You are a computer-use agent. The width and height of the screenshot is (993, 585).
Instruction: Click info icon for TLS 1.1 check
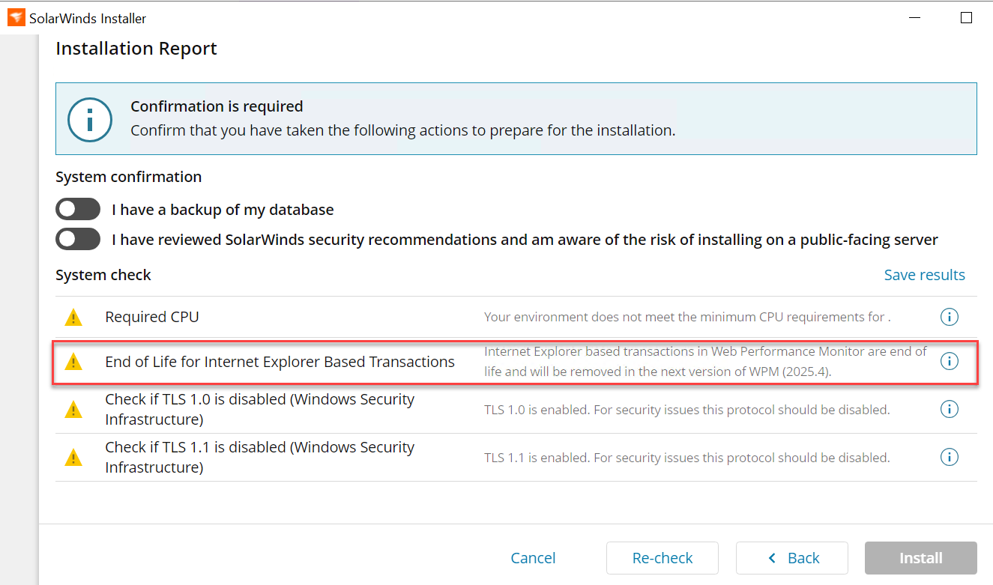click(x=949, y=457)
